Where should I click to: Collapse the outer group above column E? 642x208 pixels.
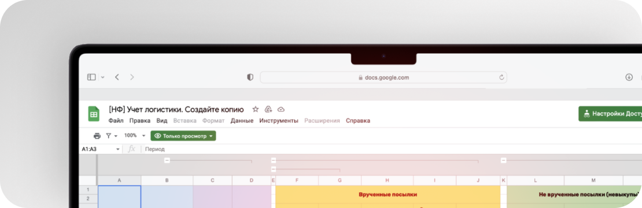click(274, 161)
